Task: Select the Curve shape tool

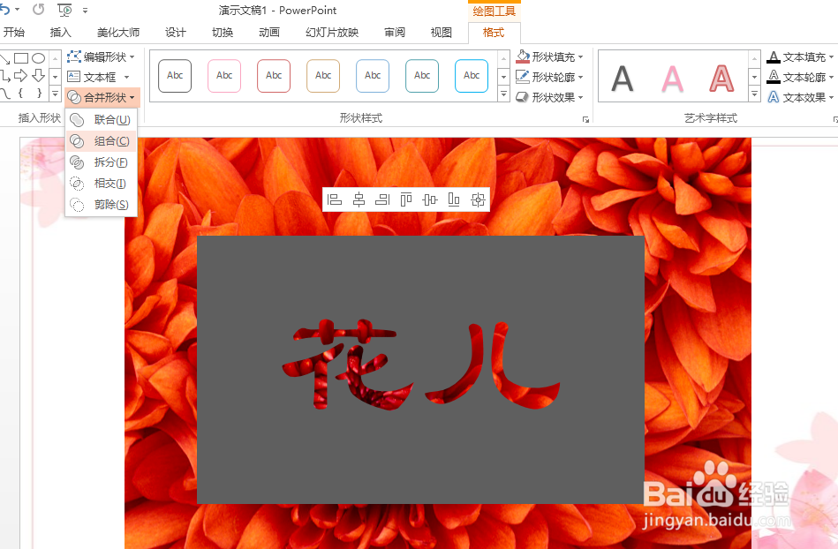Action: click(5, 93)
